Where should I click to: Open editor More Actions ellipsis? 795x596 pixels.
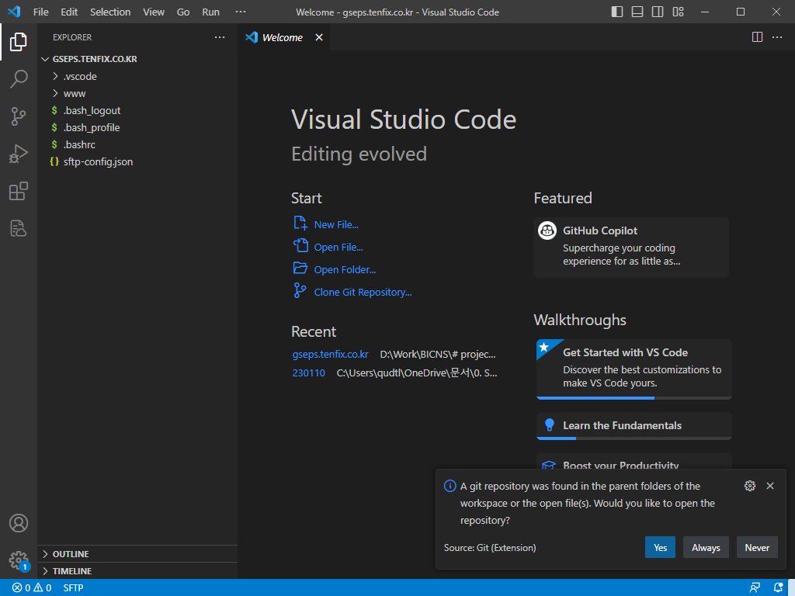[776, 37]
